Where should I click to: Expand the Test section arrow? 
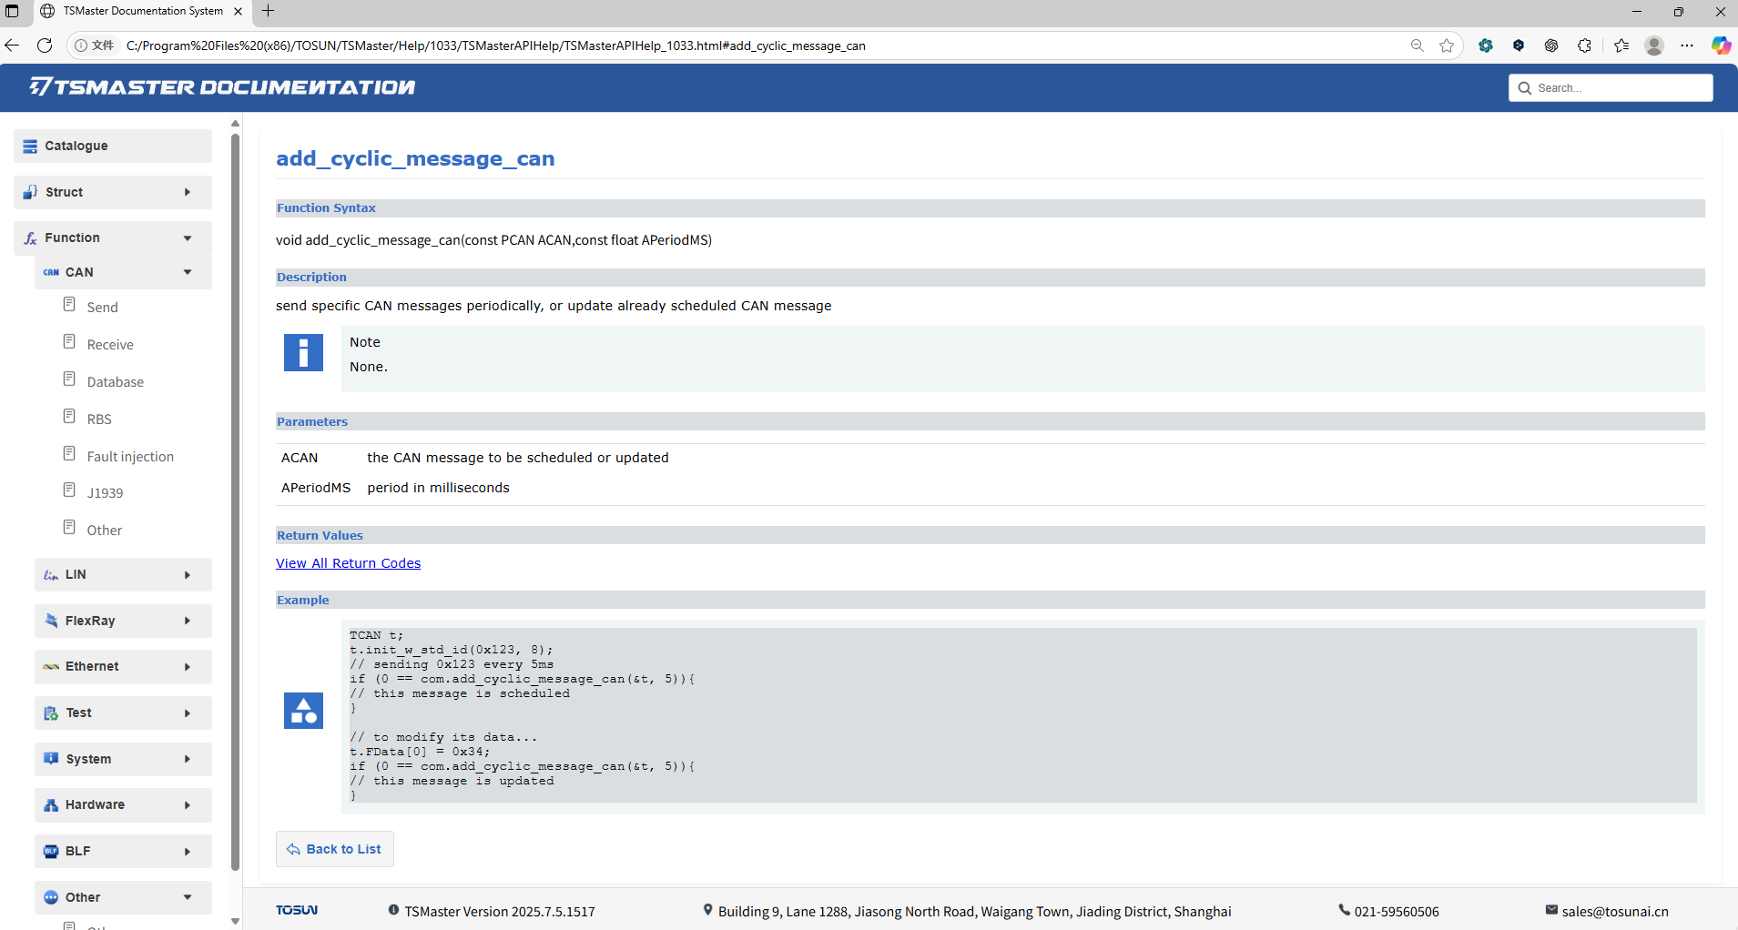tap(188, 713)
